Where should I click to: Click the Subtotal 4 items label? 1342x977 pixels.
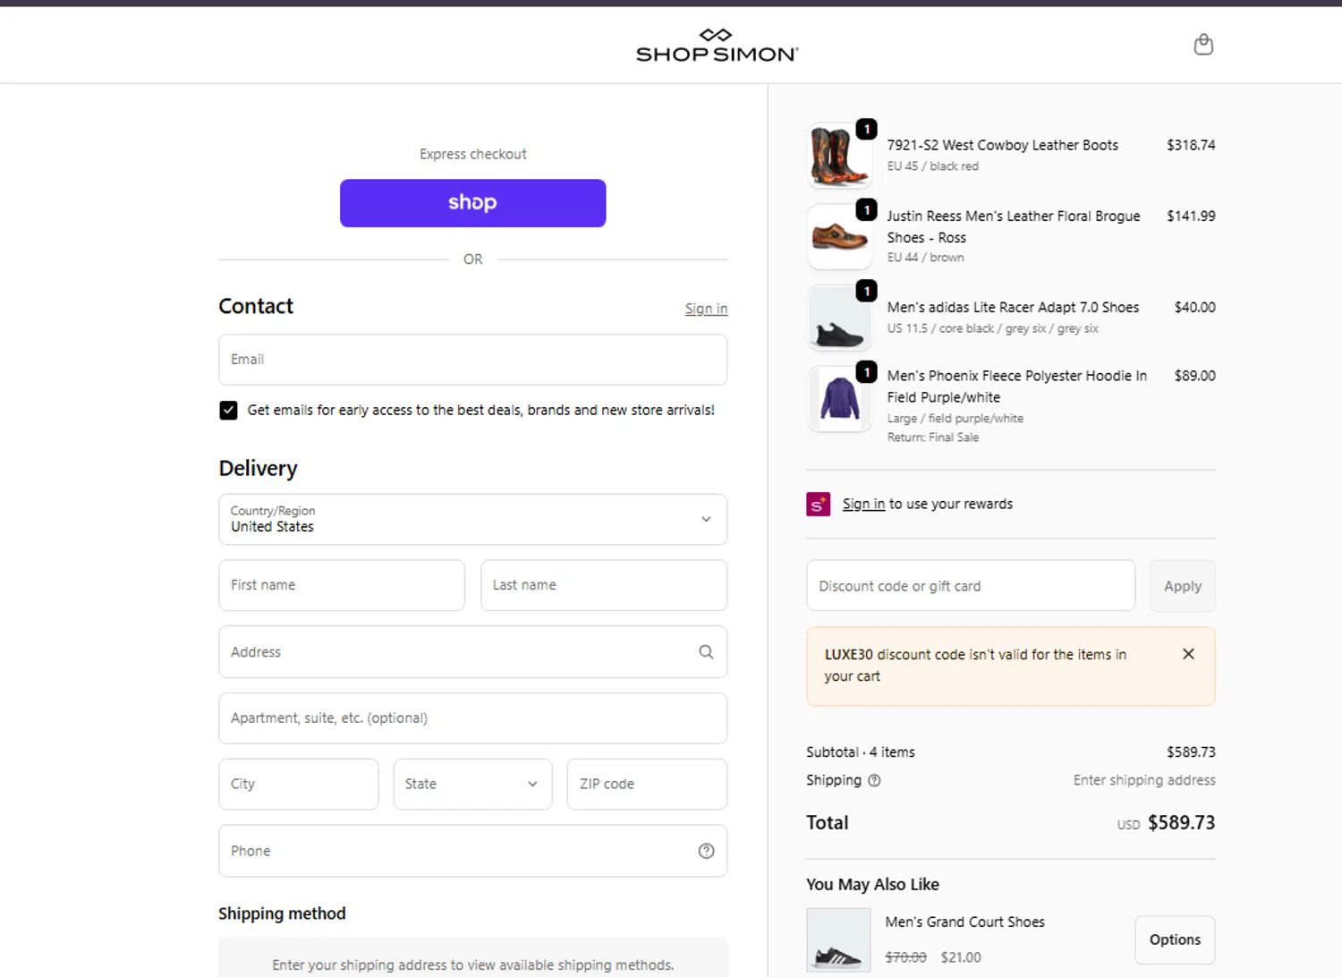click(860, 752)
